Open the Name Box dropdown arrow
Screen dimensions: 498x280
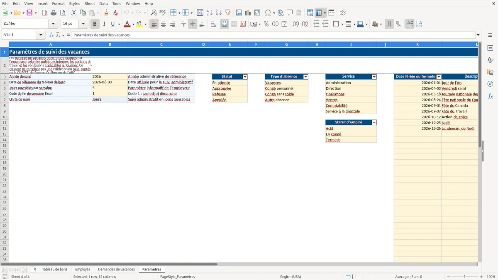[41, 35]
